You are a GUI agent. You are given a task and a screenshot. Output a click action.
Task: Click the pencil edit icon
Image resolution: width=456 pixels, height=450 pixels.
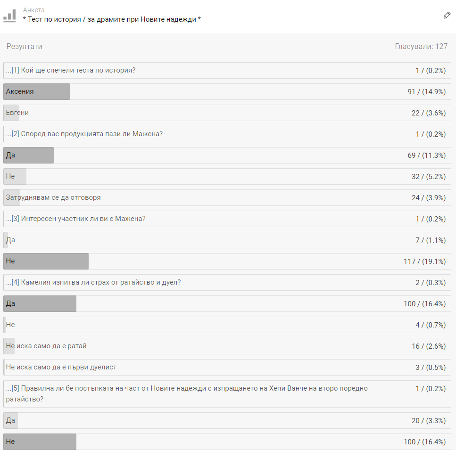(447, 16)
